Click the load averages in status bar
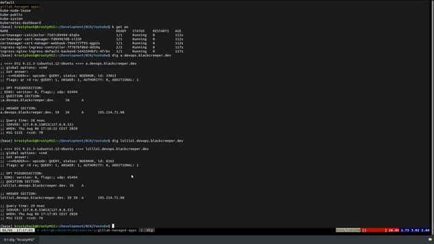The image size is (434, 244). pyautogui.click(x=414, y=230)
